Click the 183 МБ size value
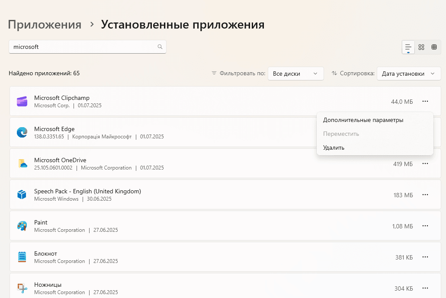The image size is (446, 298). pos(403,195)
